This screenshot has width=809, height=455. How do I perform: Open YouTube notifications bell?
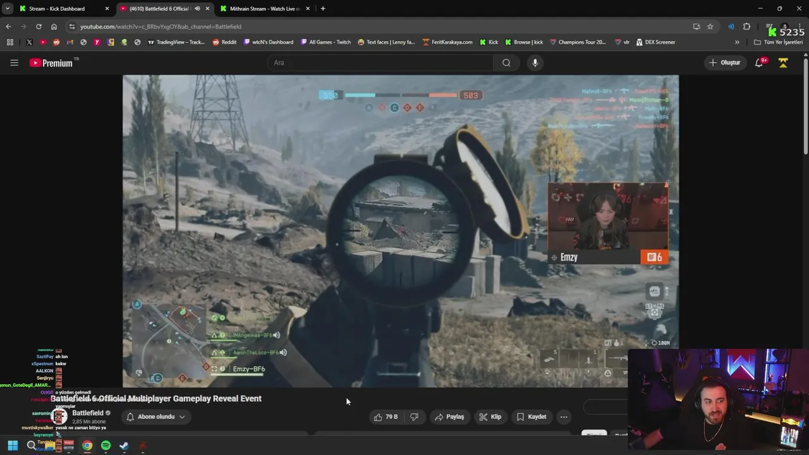pos(760,63)
